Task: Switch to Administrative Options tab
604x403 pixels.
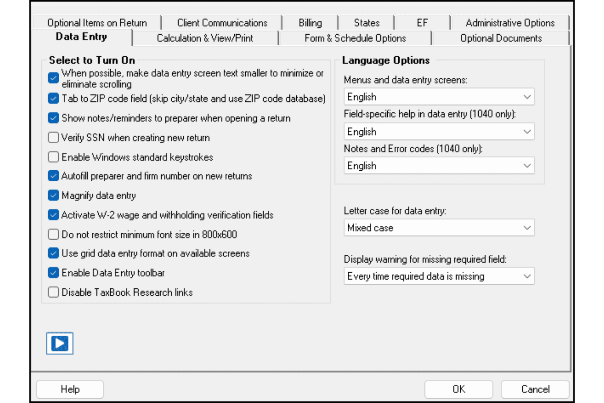Action: coord(510,23)
